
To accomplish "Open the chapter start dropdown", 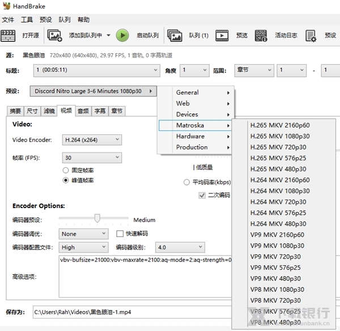I will click(292, 70).
